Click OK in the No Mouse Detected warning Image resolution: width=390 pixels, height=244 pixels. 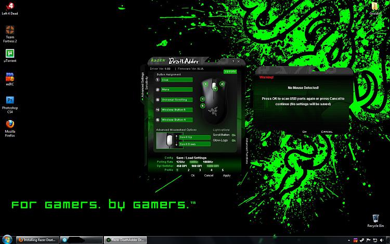304,132
